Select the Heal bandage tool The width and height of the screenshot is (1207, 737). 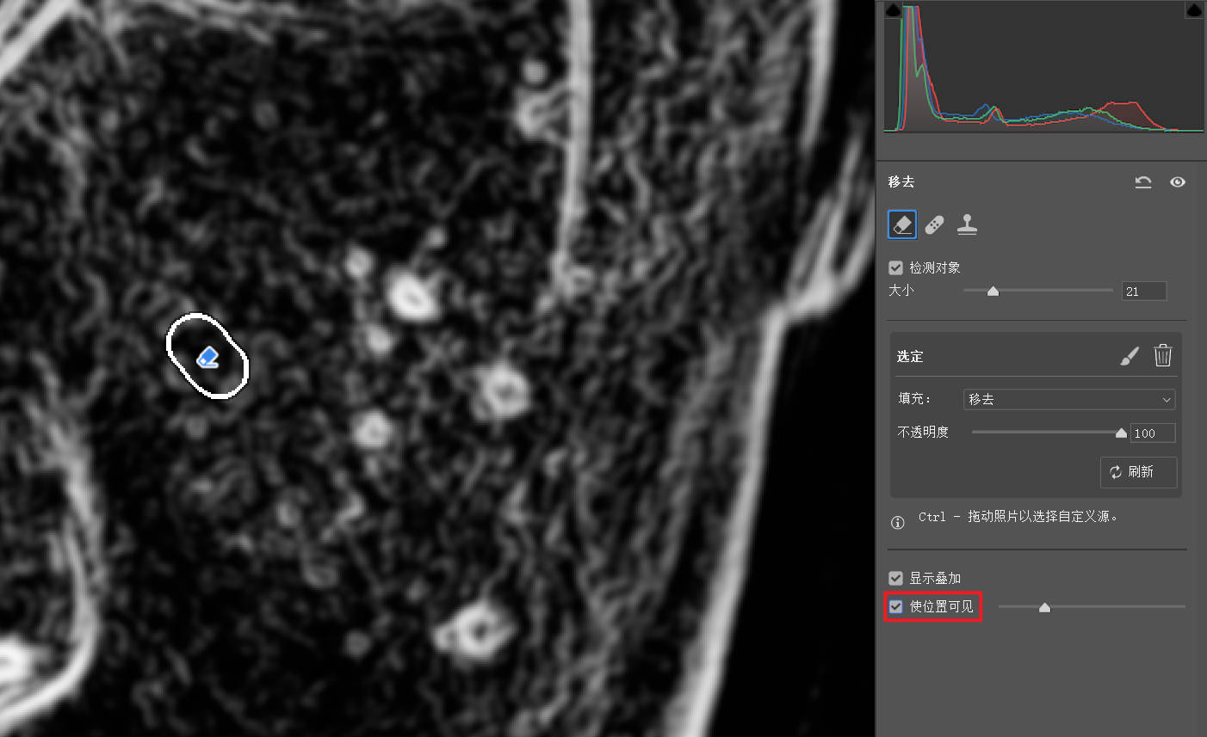(934, 225)
